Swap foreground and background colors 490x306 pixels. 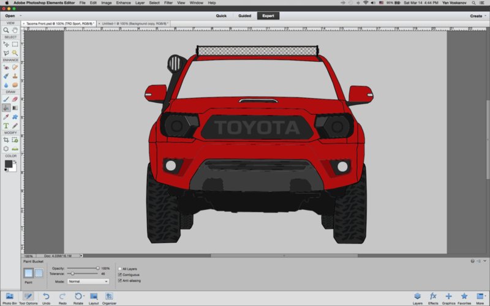tap(14, 162)
